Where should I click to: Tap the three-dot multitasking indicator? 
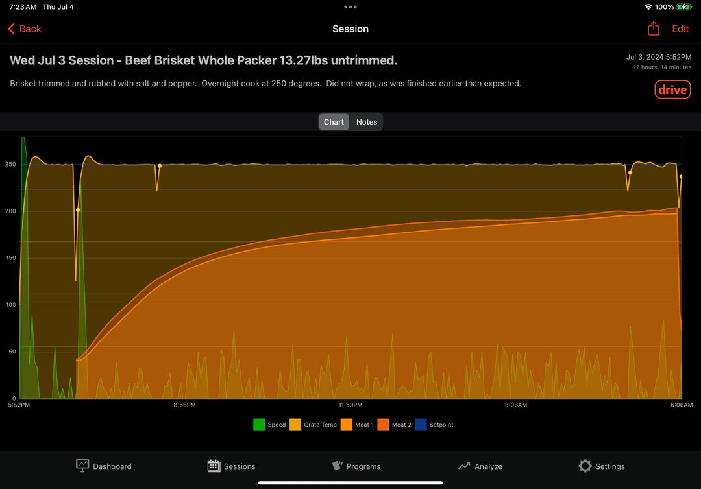click(x=350, y=7)
